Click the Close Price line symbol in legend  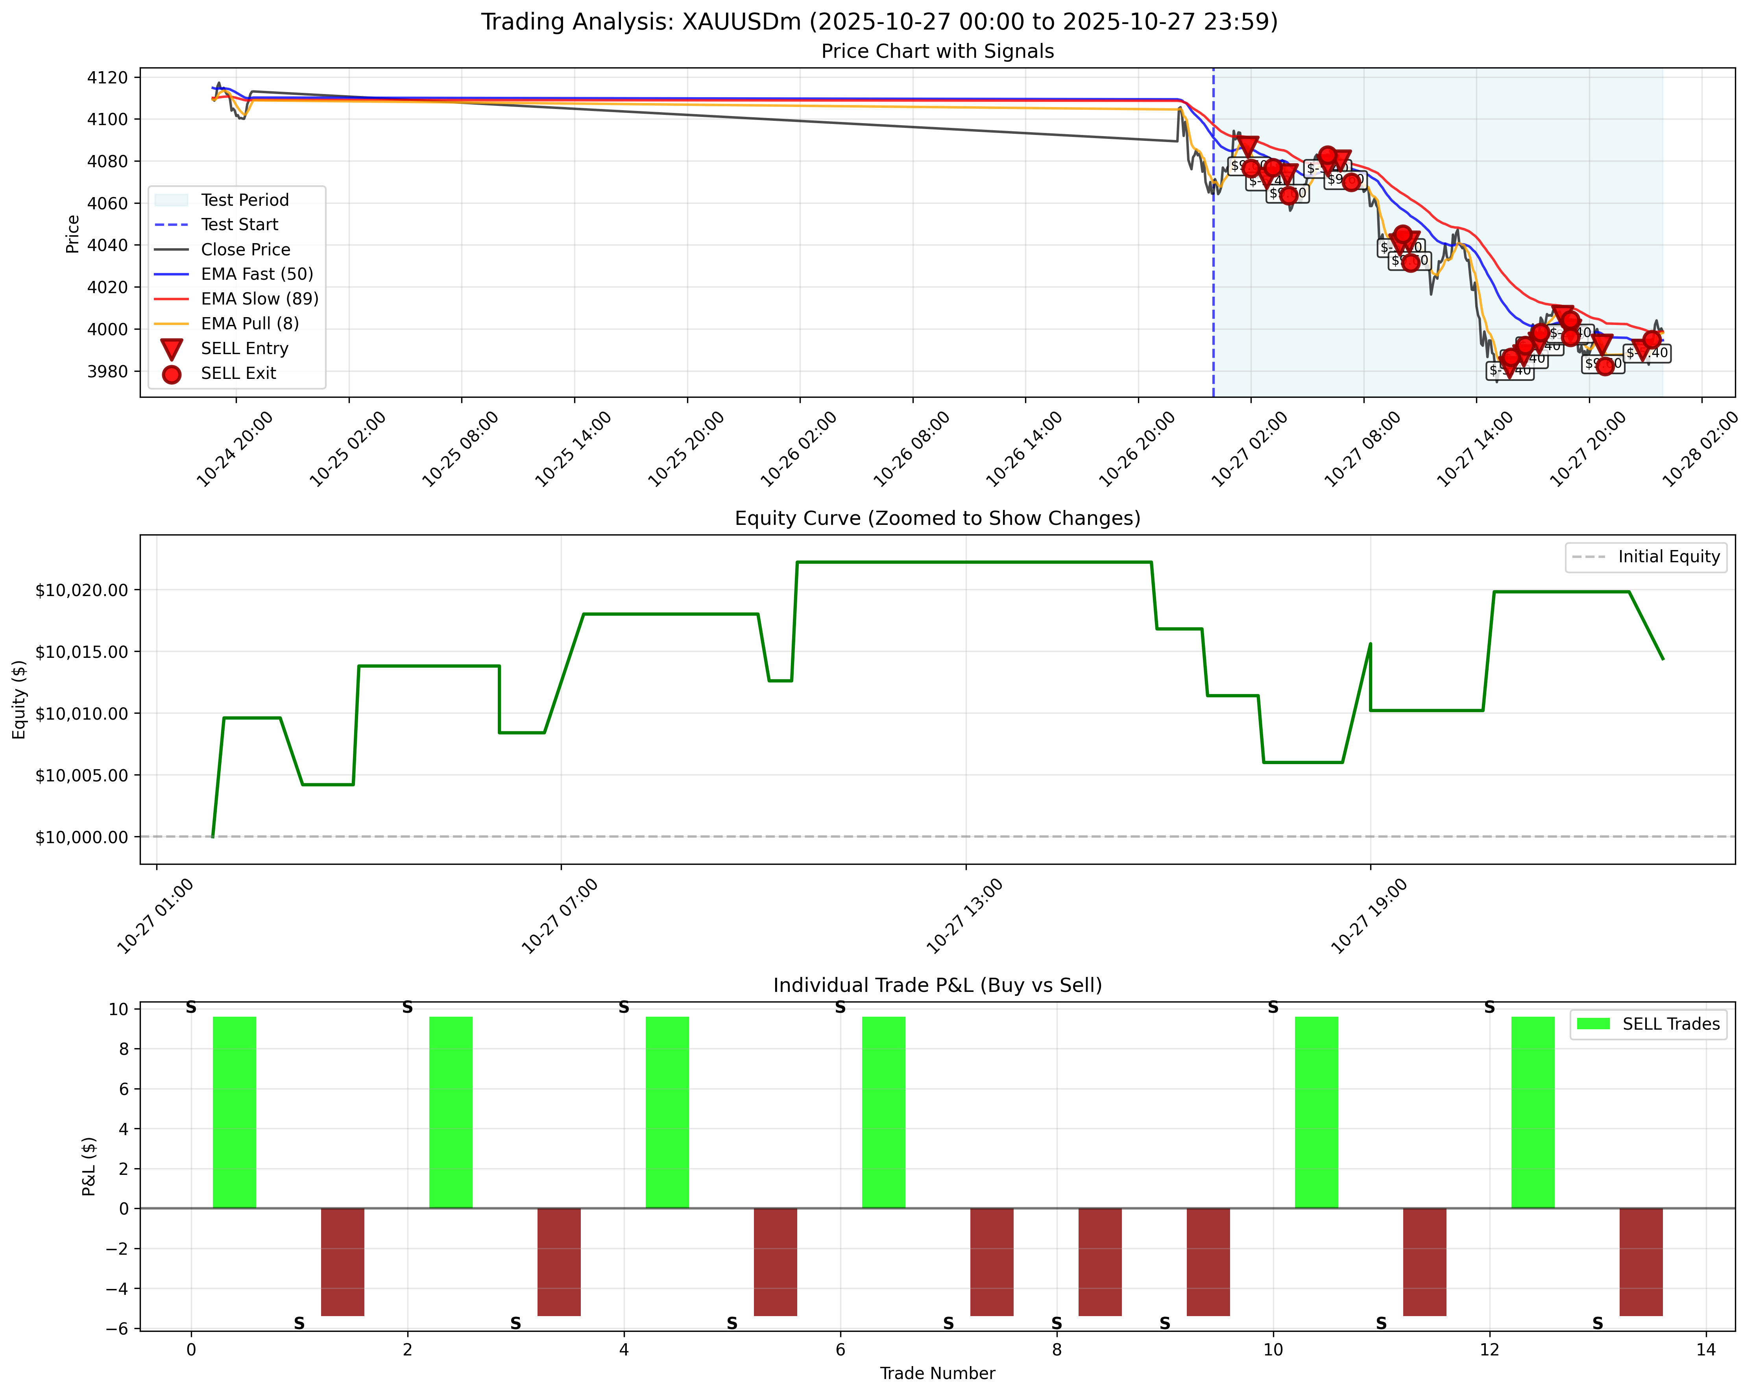point(171,249)
